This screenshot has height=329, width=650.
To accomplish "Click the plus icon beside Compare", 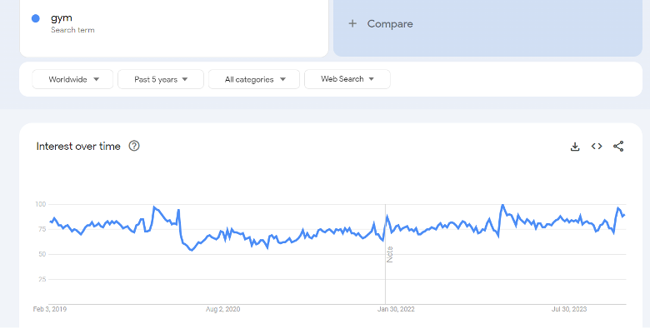I will pos(352,23).
